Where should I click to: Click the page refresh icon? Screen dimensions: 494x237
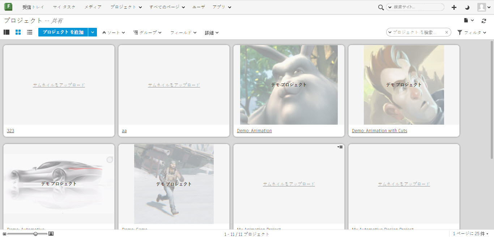484,21
